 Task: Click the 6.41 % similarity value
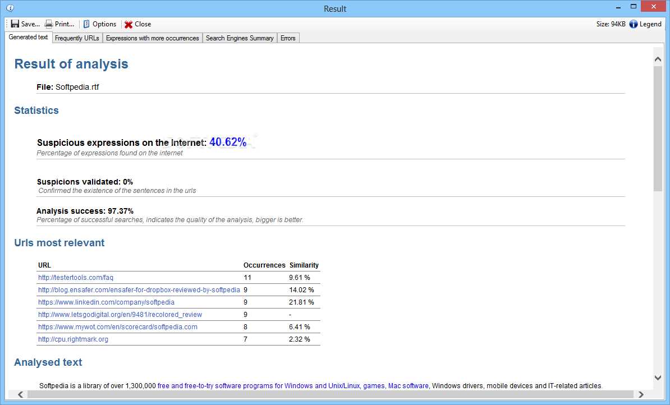point(300,327)
